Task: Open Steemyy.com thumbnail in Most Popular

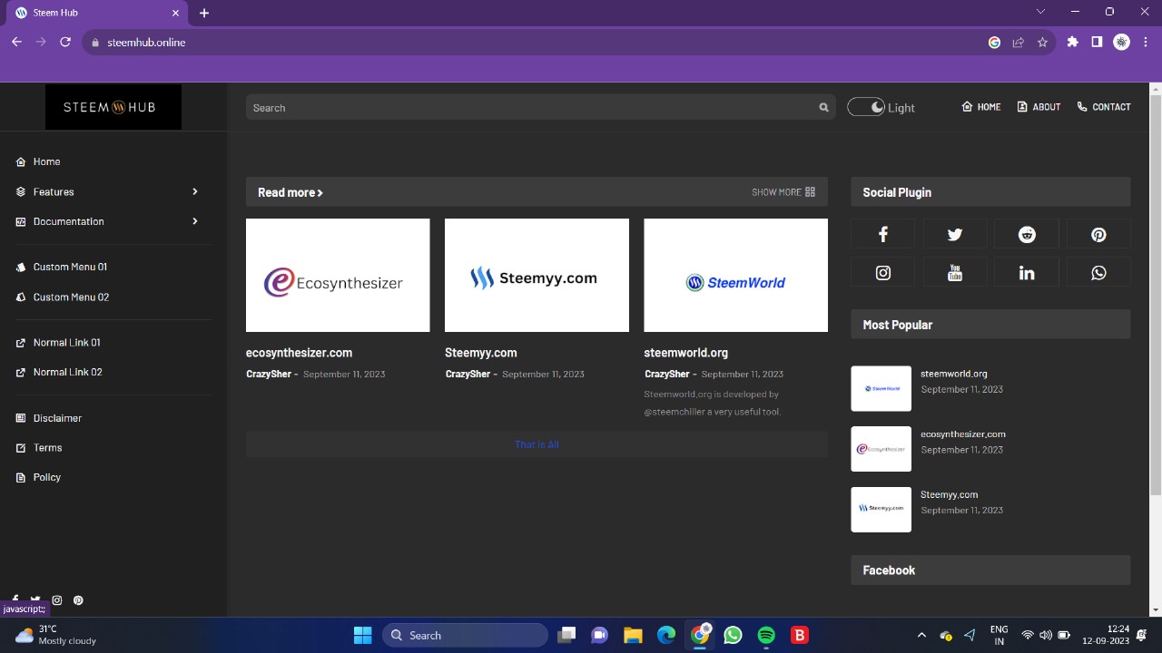Action: point(881,510)
